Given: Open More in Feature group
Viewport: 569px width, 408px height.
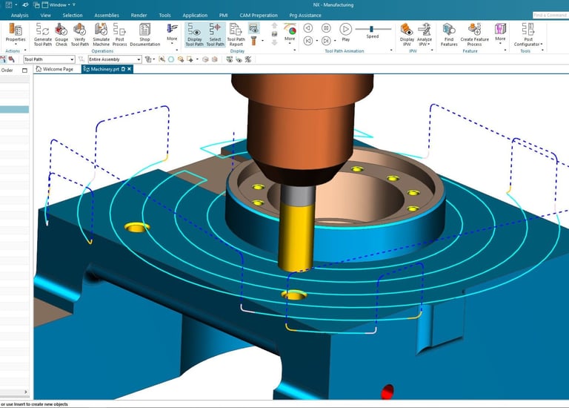Looking at the screenshot, I should coord(500,33).
